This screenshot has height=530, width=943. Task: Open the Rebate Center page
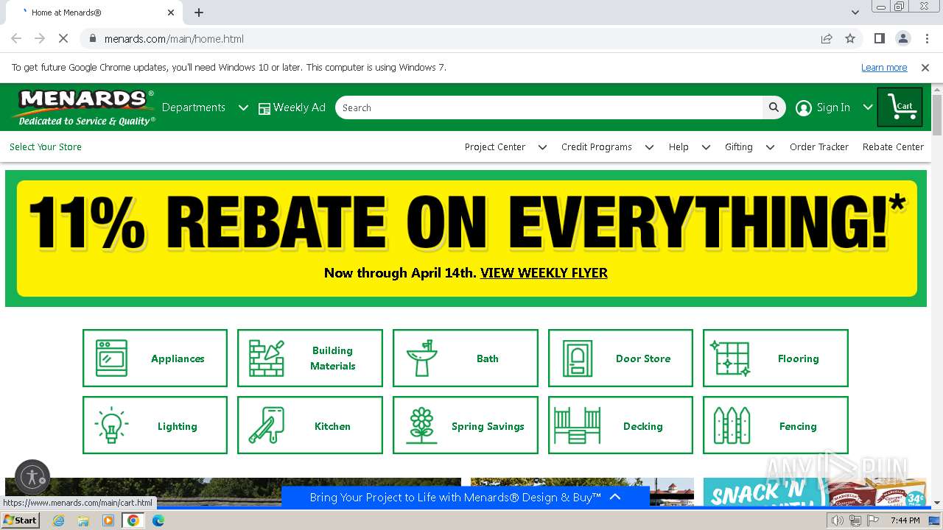click(893, 147)
